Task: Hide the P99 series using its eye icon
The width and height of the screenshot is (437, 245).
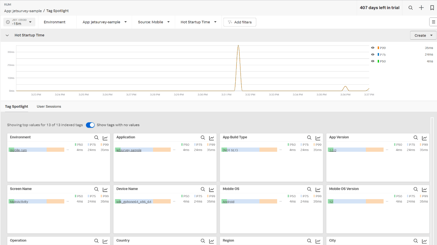Action: point(373,48)
